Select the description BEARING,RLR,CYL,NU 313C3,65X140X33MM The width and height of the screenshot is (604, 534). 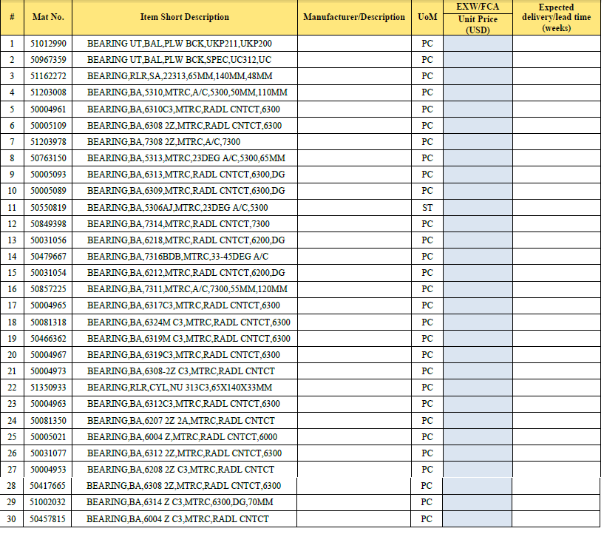coord(180,388)
